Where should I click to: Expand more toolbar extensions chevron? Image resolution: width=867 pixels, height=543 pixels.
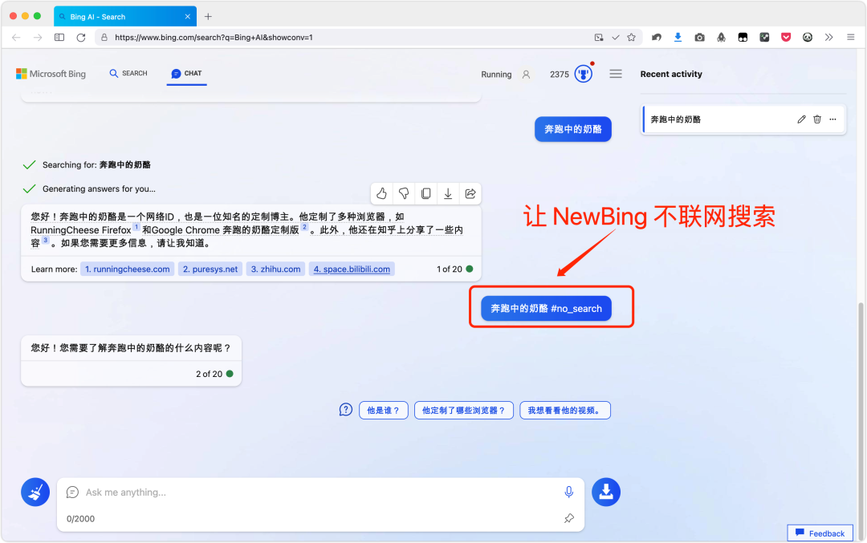[828, 38]
